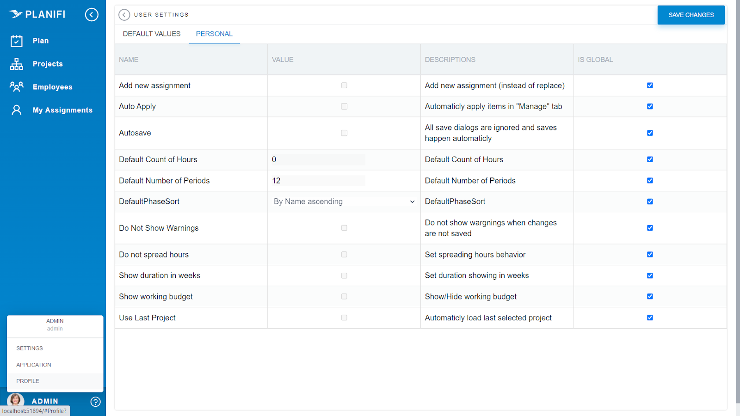Check the Use Last Project value checkbox
This screenshot has height=416, width=740.
pos(344,318)
